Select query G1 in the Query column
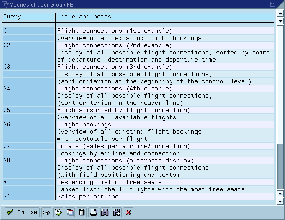The image size is (285, 220). tap(28, 31)
